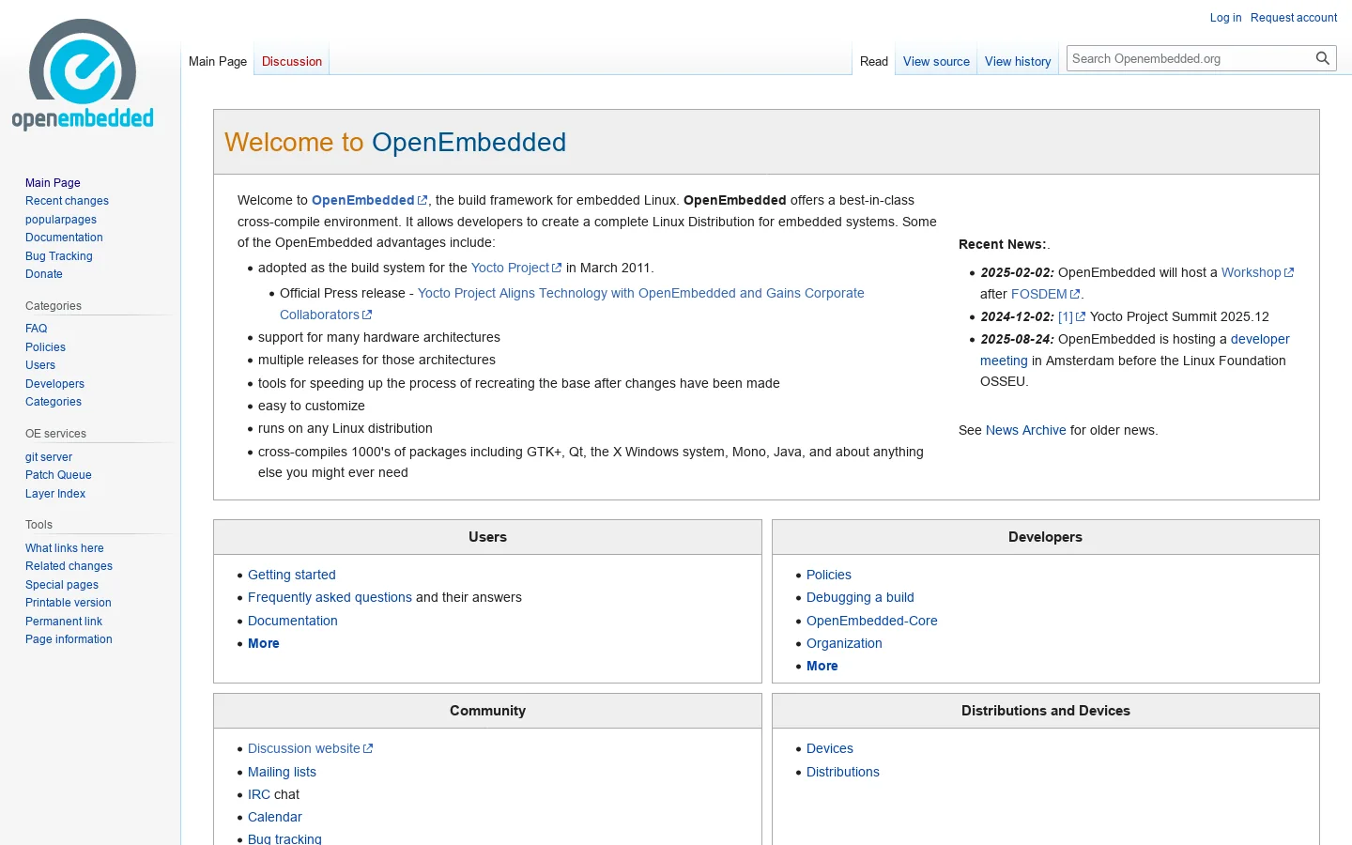The height and width of the screenshot is (845, 1352).
Task: Open the Devices link
Action: pyautogui.click(x=830, y=748)
